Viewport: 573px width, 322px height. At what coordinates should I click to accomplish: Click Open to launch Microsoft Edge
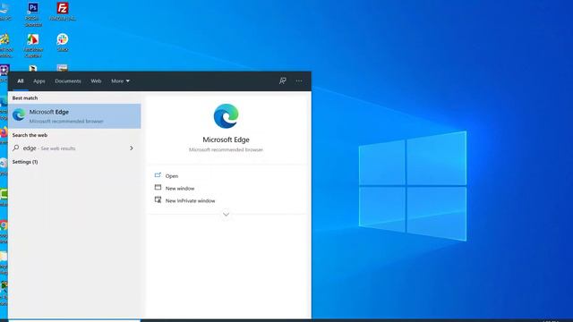coord(172,176)
